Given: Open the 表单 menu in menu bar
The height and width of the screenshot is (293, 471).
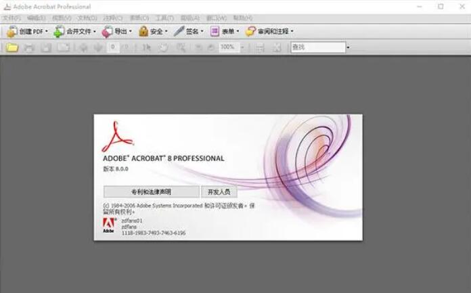Looking at the screenshot, I should 139,18.
